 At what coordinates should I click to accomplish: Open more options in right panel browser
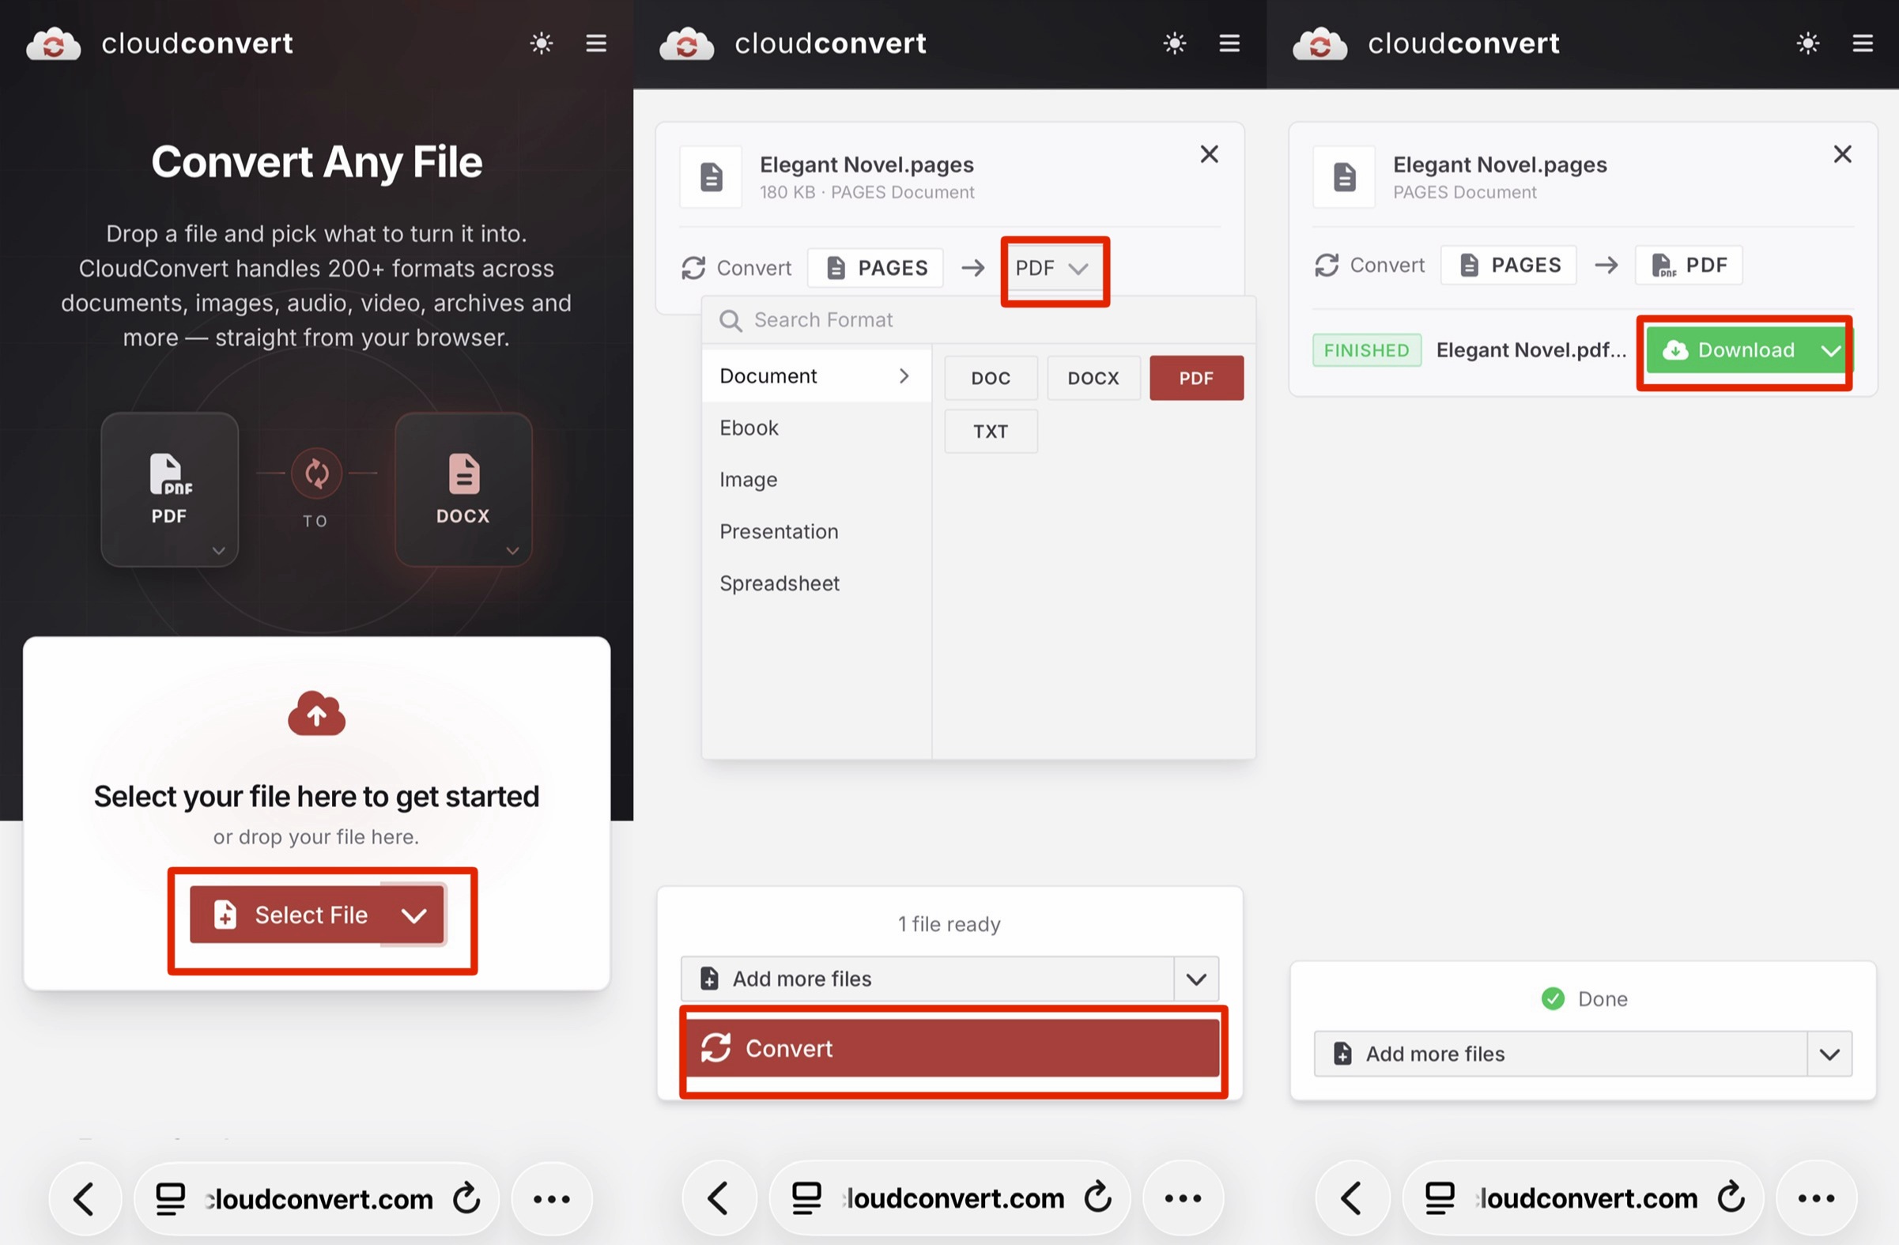[x=1817, y=1198]
